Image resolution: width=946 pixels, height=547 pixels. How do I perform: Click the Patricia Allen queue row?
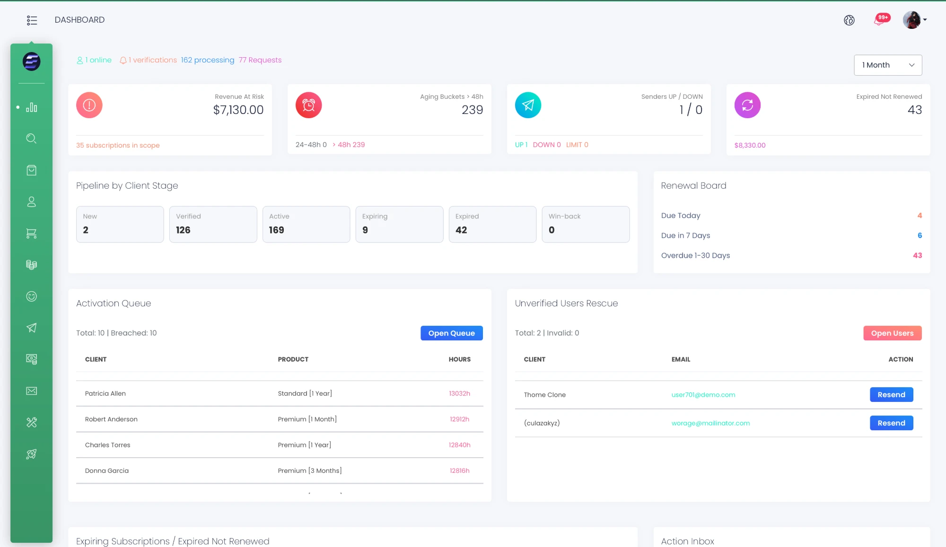(x=280, y=393)
